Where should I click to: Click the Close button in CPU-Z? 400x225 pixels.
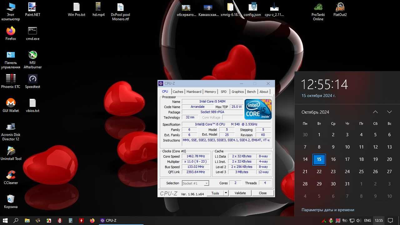tap(263, 193)
